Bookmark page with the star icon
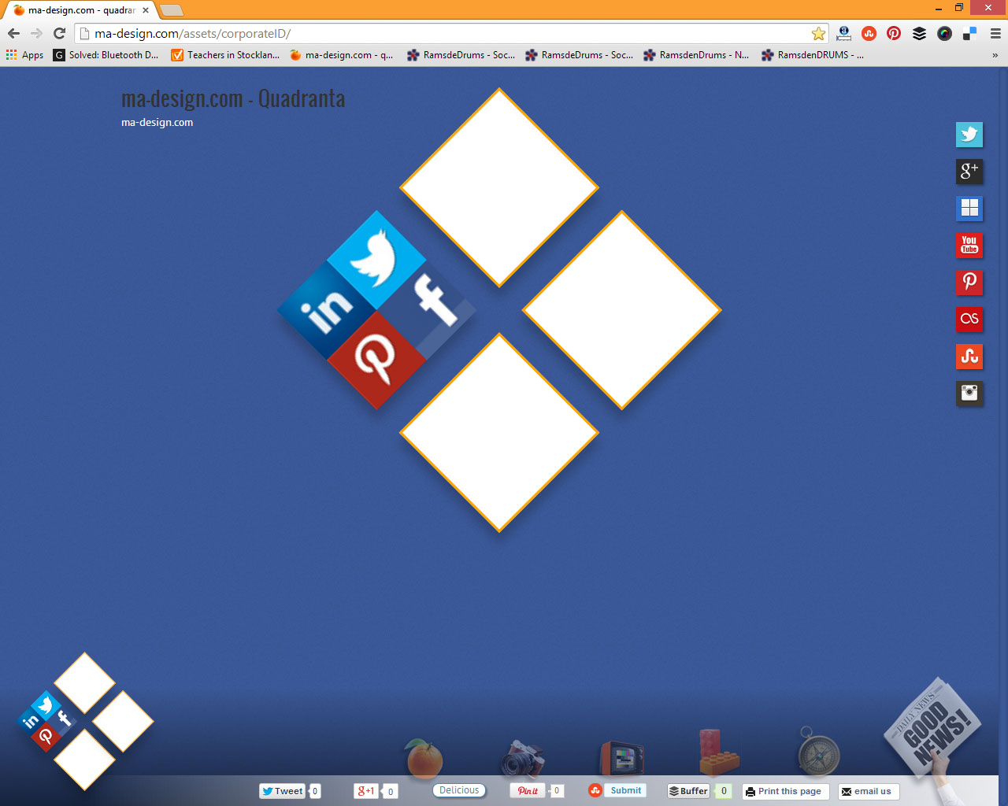This screenshot has width=1008, height=806. 818,34
